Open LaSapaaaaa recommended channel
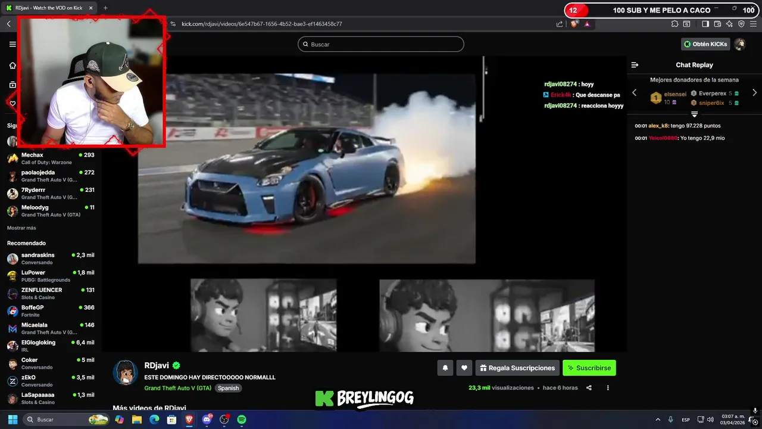This screenshot has width=762, height=429. pos(51,398)
